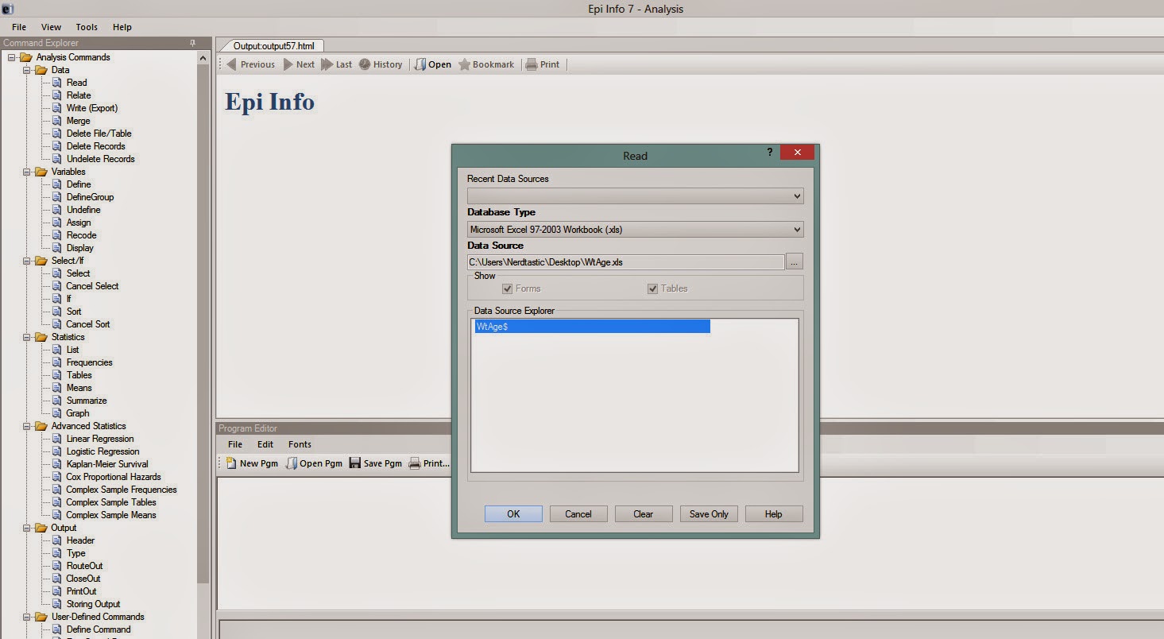This screenshot has width=1164, height=639.
Task: Select the Graph command
Action: (x=78, y=413)
